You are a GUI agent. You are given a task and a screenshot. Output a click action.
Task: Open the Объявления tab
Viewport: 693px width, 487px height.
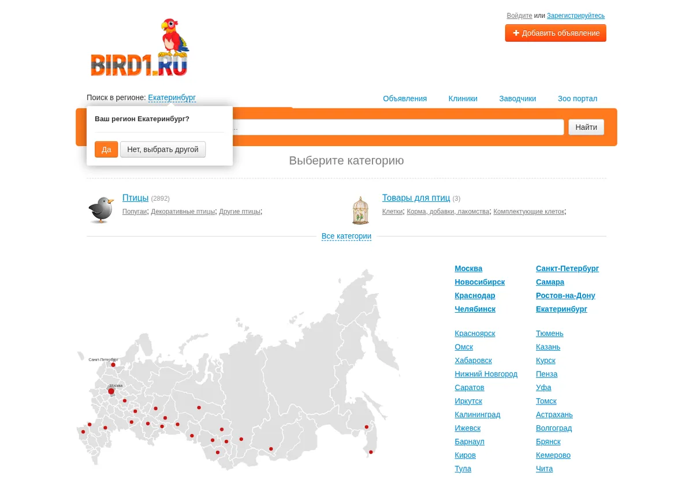[405, 99]
